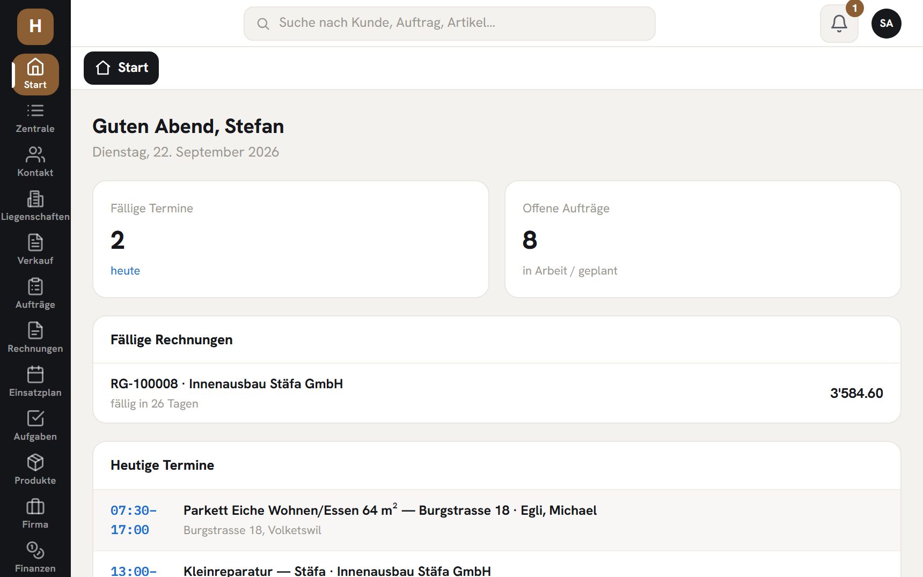Click the amount 3'584.60
This screenshot has height=577, width=923.
click(856, 393)
